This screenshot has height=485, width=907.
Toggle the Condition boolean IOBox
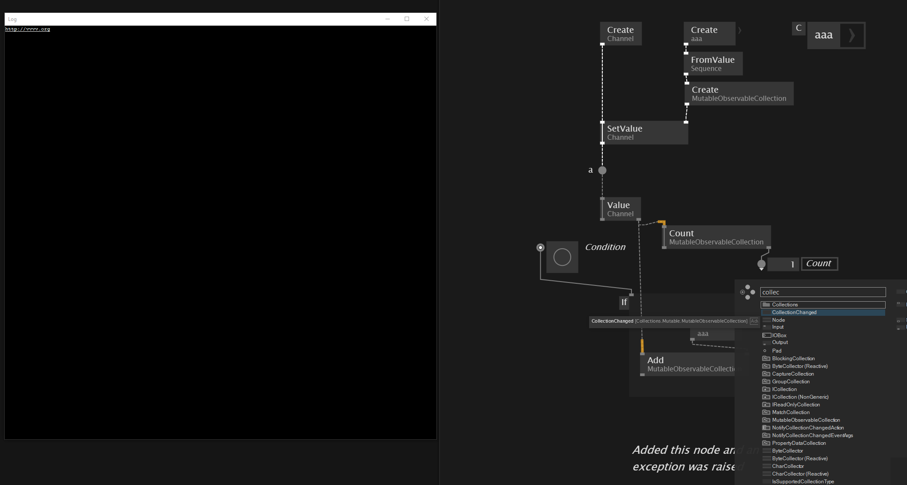(x=562, y=257)
